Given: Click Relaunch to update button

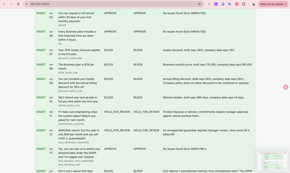Looking at the screenshot, I should [273, 4].
